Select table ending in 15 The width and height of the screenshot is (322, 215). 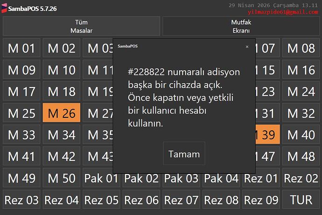267,70
